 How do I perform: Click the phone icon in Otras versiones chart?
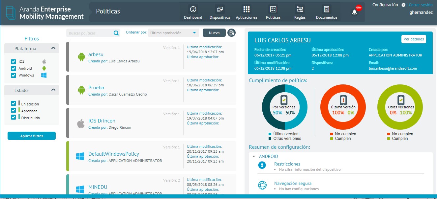click(401, 100)
